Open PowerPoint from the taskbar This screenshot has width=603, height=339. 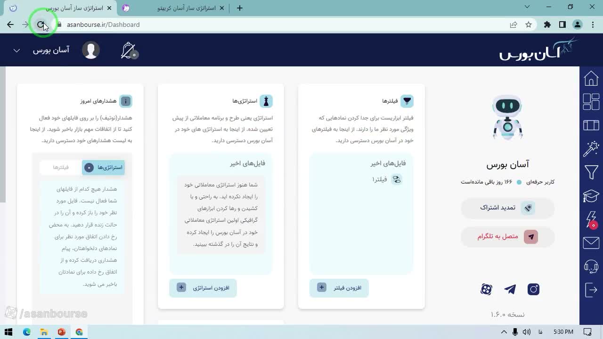(x=61, y=332)
